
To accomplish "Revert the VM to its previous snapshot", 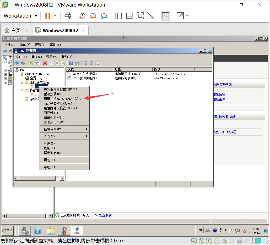I will pyautogui.click(x=93, y=16).
